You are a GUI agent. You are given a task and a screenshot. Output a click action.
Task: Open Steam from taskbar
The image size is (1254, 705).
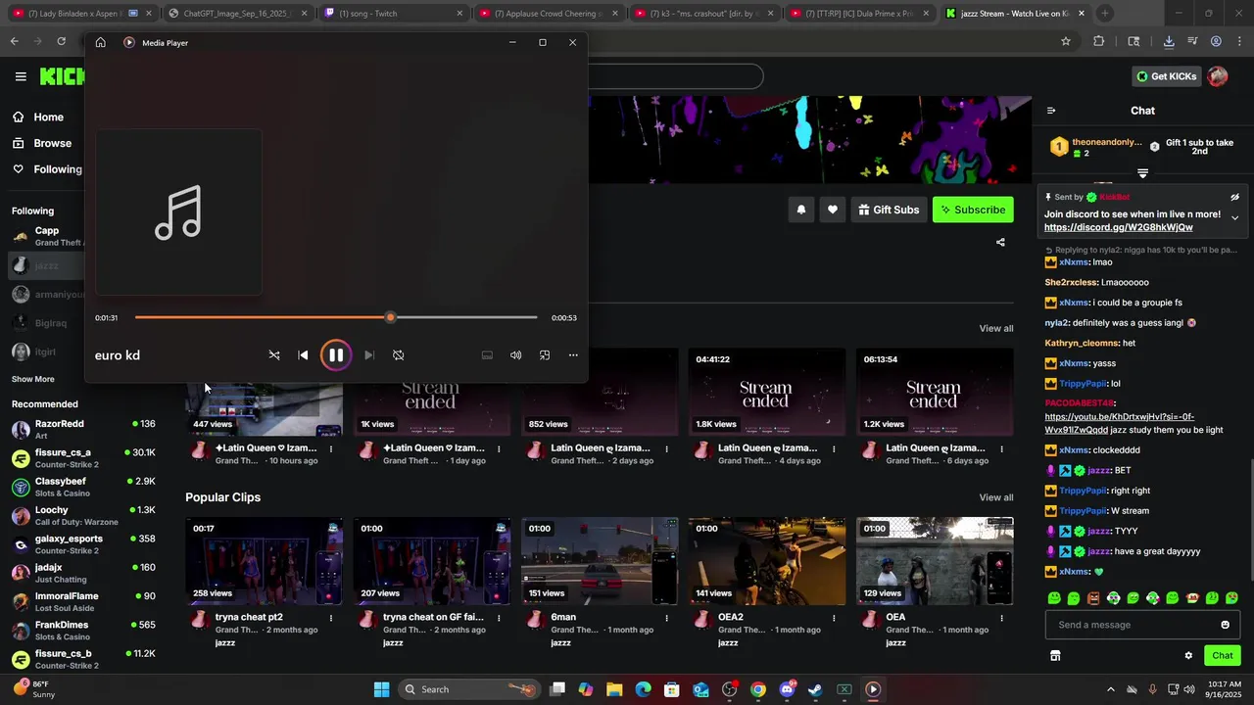[x=815, y=689]
